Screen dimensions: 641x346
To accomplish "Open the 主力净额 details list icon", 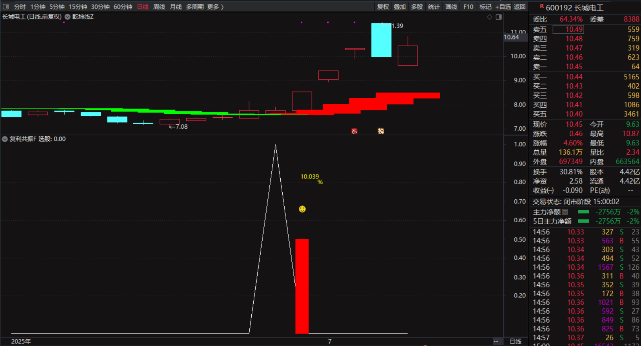I will point(565,212).
